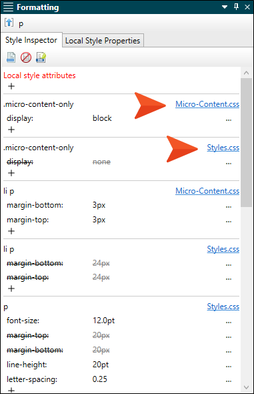
Task: Open Styles.css link for .micro-content-only
Action: point(223,148)
